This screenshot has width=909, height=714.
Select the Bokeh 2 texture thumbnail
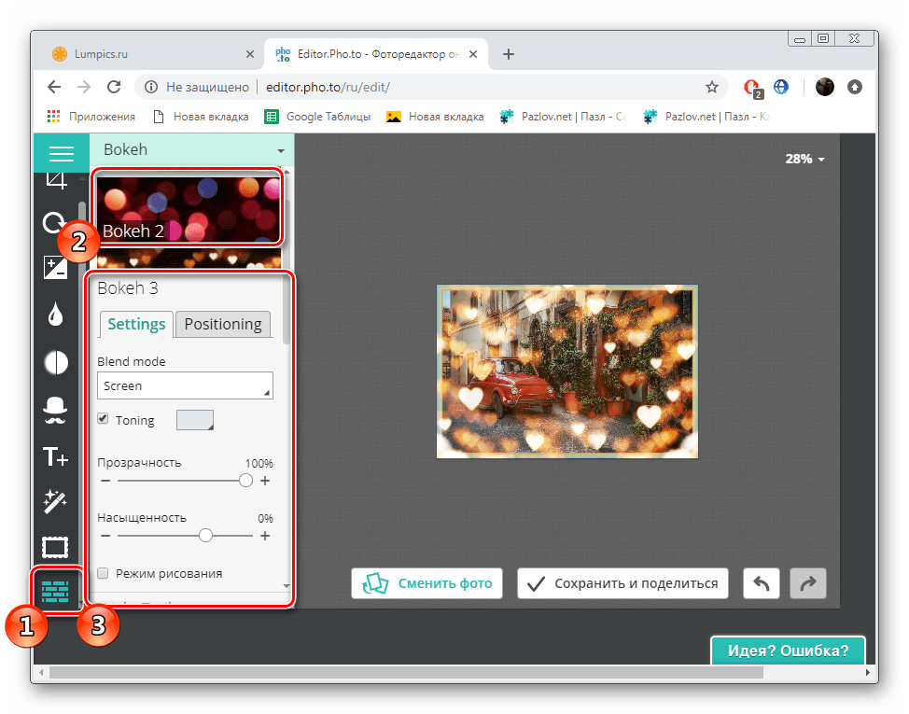189,209
